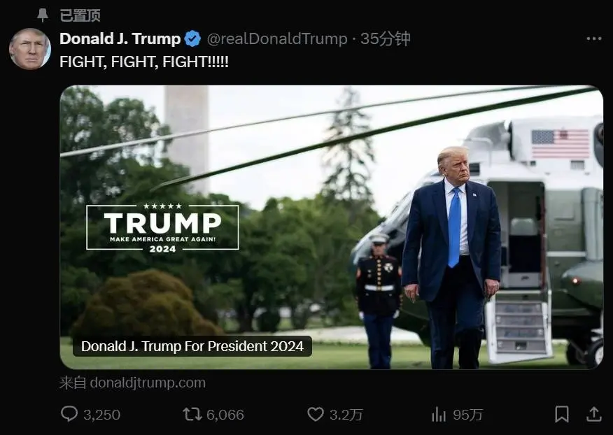The image size is (613, 435).
Task: Click the 35分钟 timestamp
Action: pos(385,38)
